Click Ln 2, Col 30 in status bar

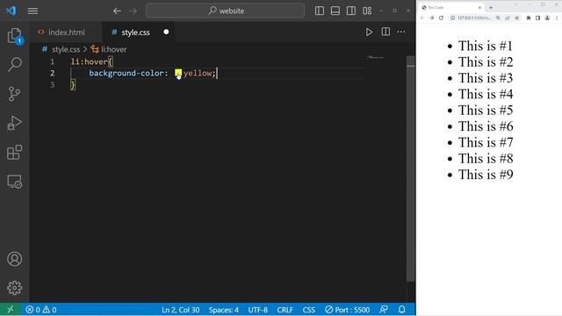pos(180,310)
